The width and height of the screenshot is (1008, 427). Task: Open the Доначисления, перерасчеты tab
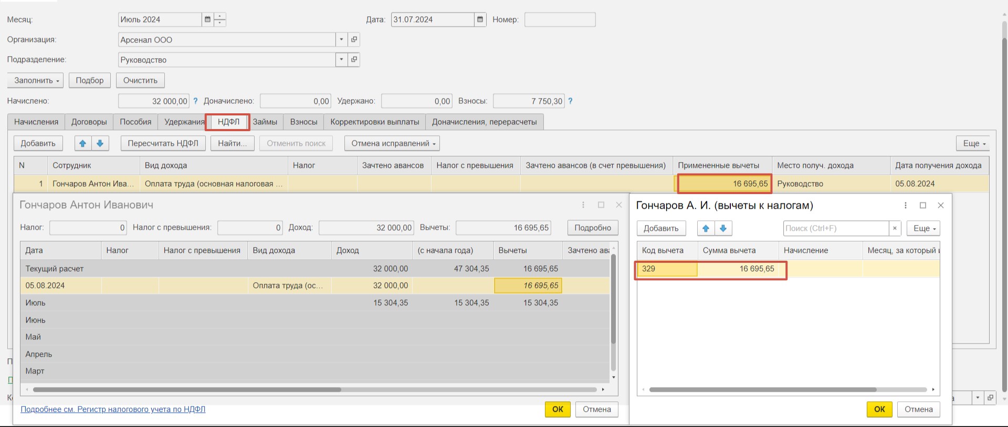click(485, 122)
